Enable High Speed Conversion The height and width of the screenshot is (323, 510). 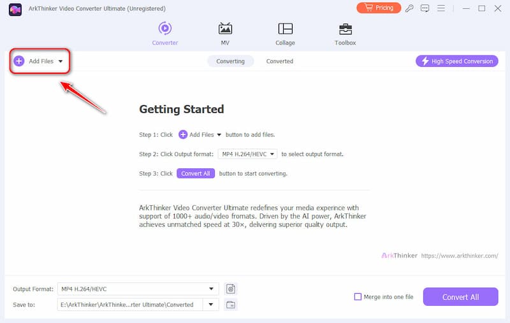pos(456,61)
